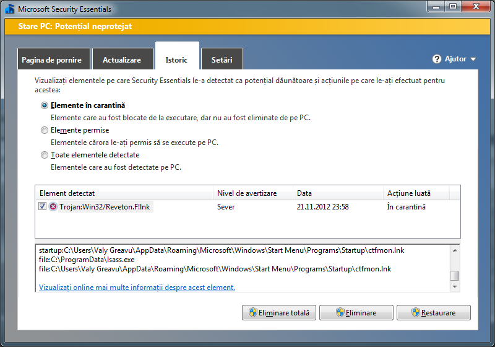Open the Setări tab
The height and width of the screenshot is (347, 495).
pyautogui.click(x=222, y=60)
